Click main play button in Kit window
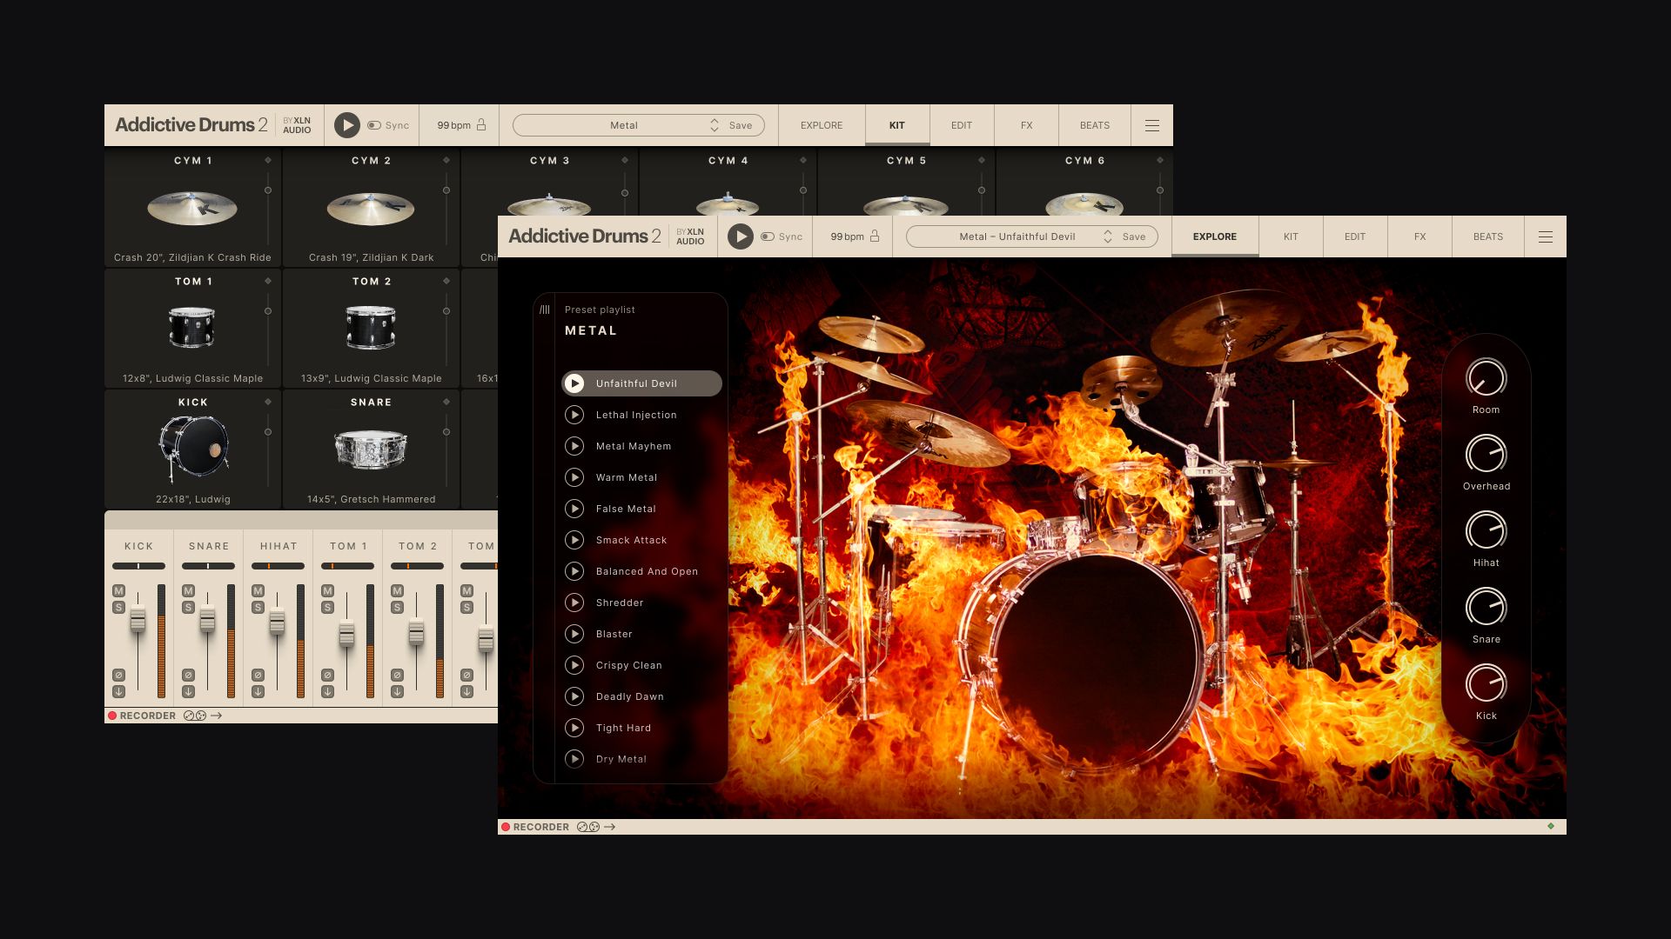 [347, 125]
